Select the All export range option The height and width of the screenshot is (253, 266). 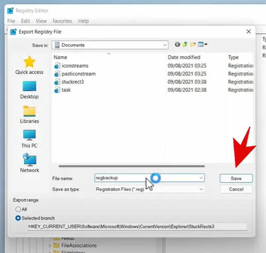[x=18, y=209]
